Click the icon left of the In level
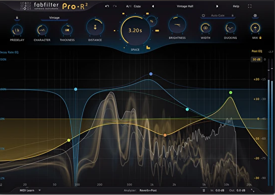Image resolution: width=275 pixels, height=195 pixels. 203,190
